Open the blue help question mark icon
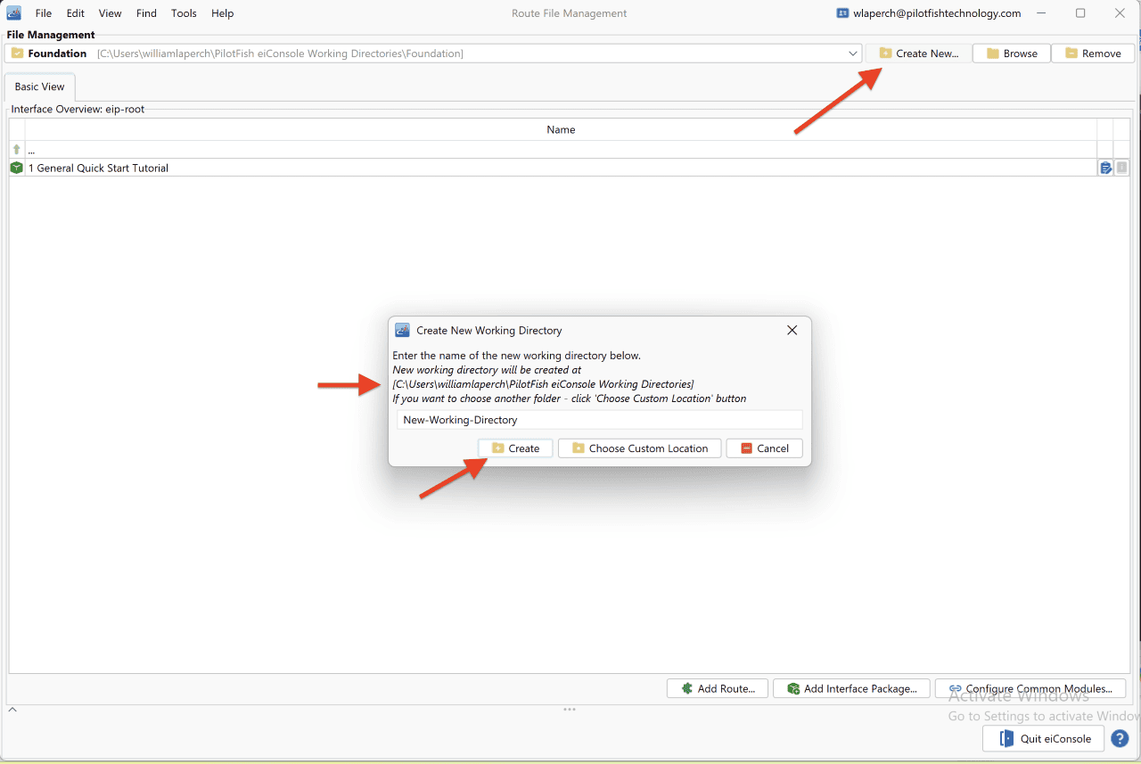Viewport: 1141px width, 764px height. 1120,739
